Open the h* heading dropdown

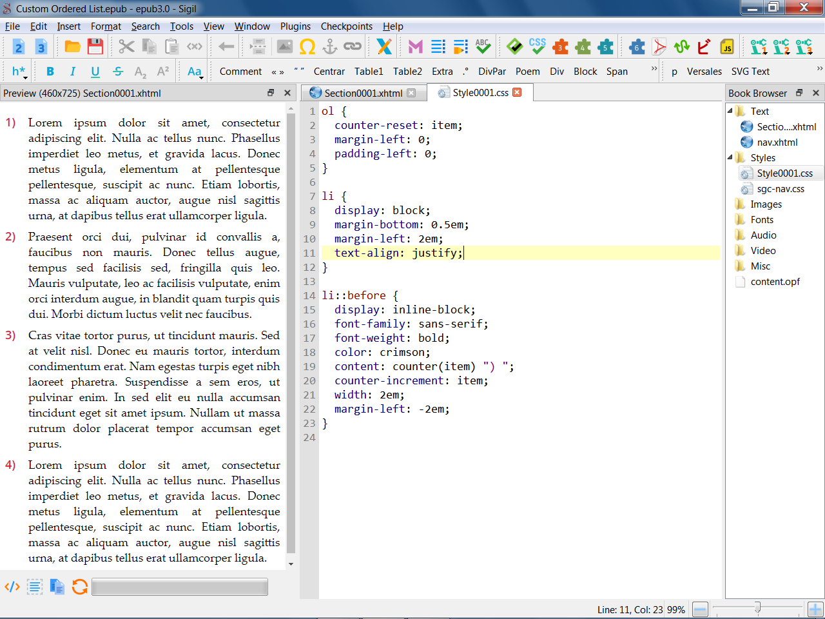(19, 72)
